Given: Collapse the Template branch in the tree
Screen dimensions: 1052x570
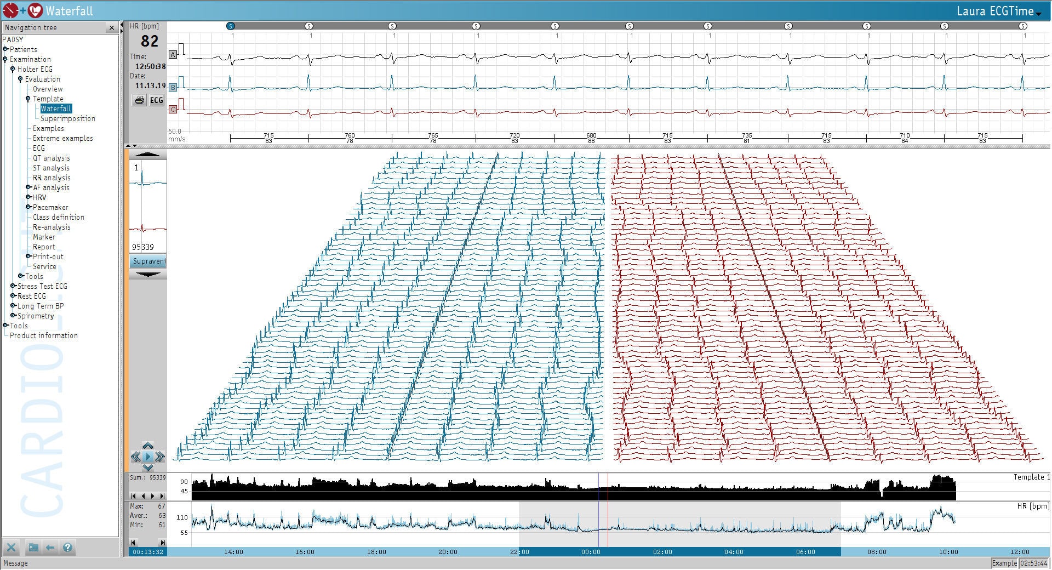Looking at the screenshot, I should pyautogui.click(x=28, y=99).
